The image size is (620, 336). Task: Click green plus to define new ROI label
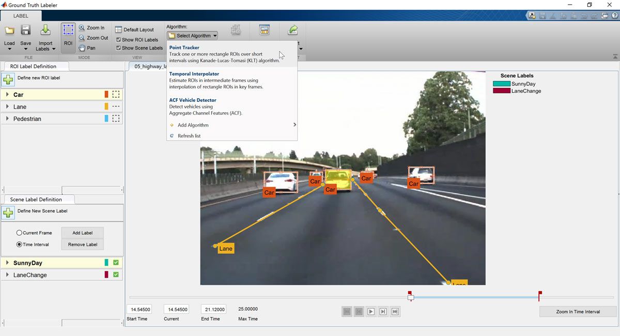point(8,80)
